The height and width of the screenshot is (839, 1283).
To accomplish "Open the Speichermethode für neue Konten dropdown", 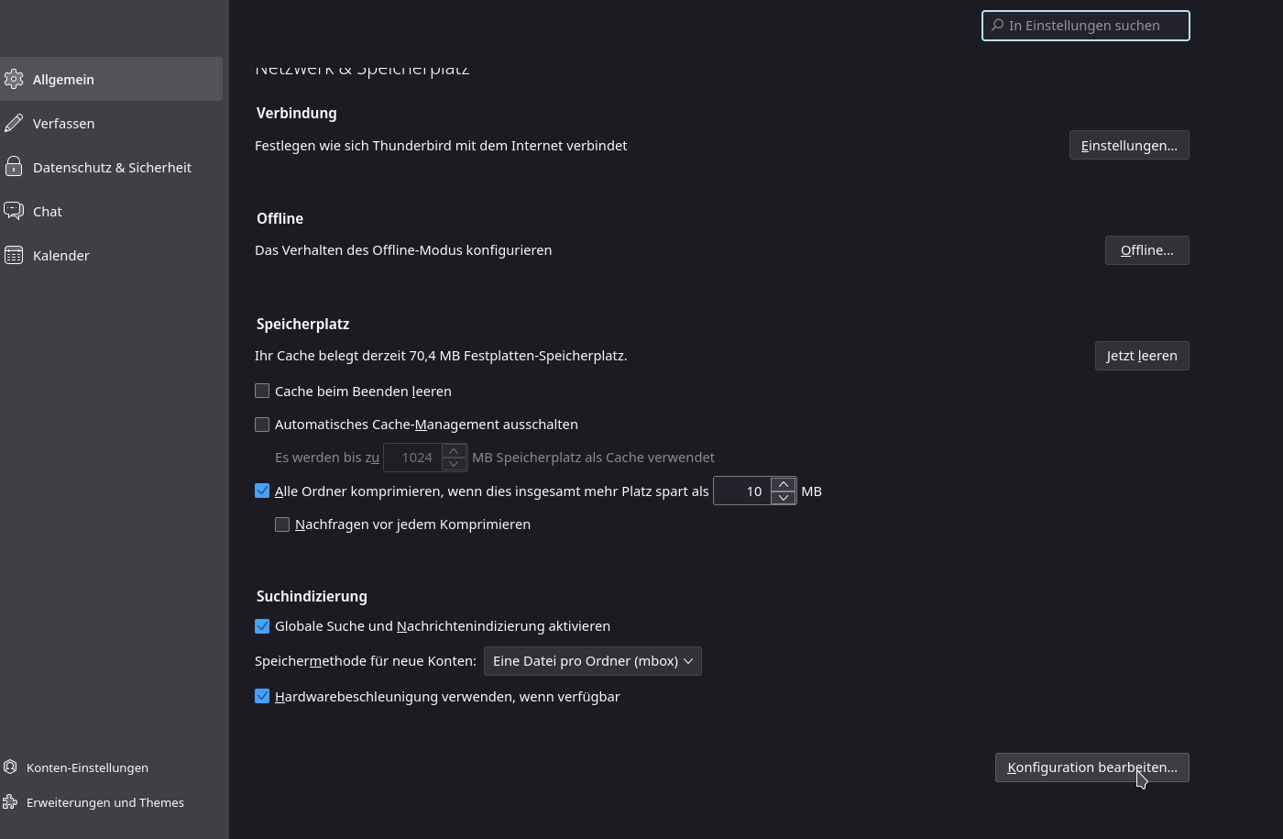I will tap(592, 661).
